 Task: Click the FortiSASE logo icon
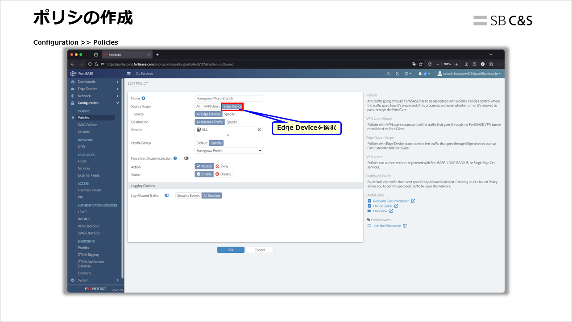74,74
